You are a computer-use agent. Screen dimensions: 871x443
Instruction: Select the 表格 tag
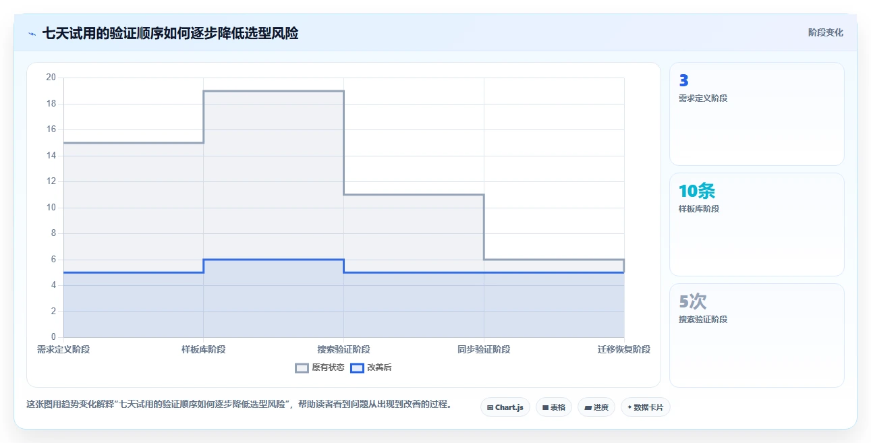pos(554,407)
